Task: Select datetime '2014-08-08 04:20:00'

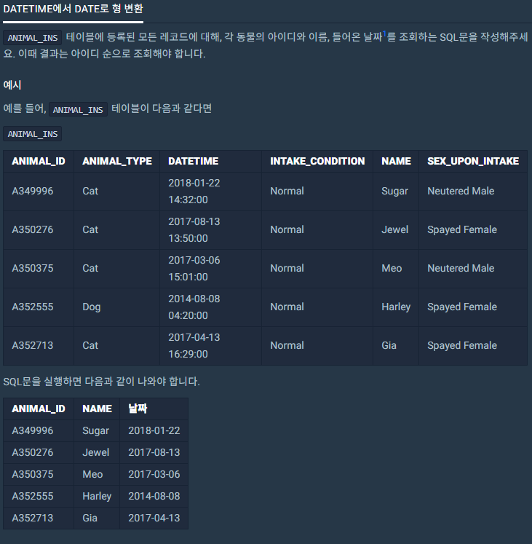Action: 194,307
